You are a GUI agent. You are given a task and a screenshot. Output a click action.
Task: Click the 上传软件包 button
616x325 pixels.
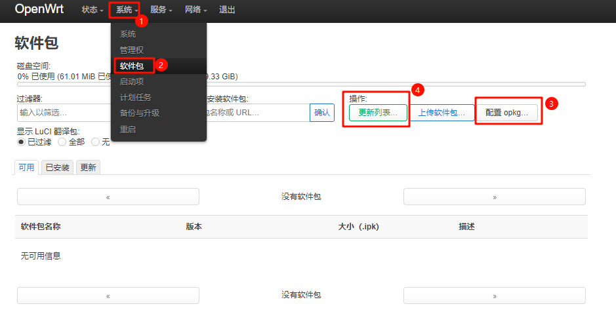[441, 113]
